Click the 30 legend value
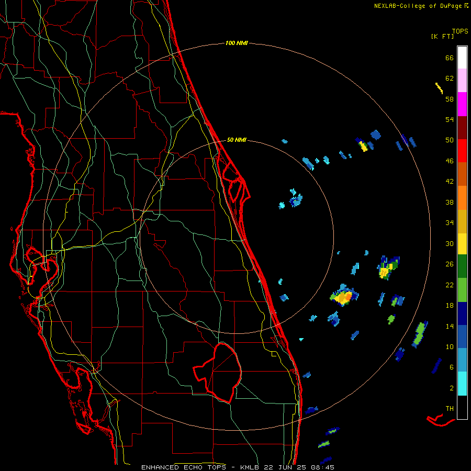Viewport: 471px width, 471px height. click(450, 243)
